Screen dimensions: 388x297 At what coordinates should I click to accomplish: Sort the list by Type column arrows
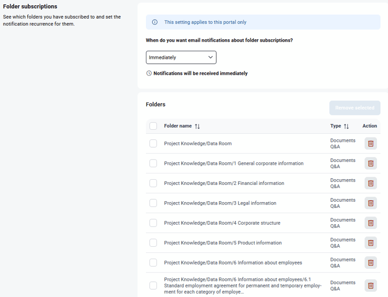point(346,126)
